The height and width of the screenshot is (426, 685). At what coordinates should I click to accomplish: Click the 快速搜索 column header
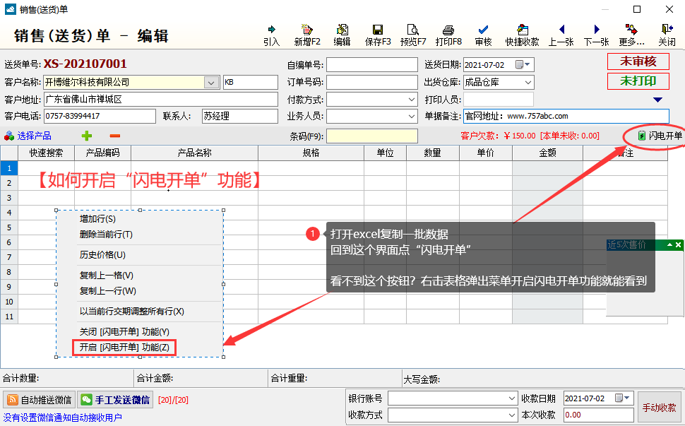[x=46, y=153]
